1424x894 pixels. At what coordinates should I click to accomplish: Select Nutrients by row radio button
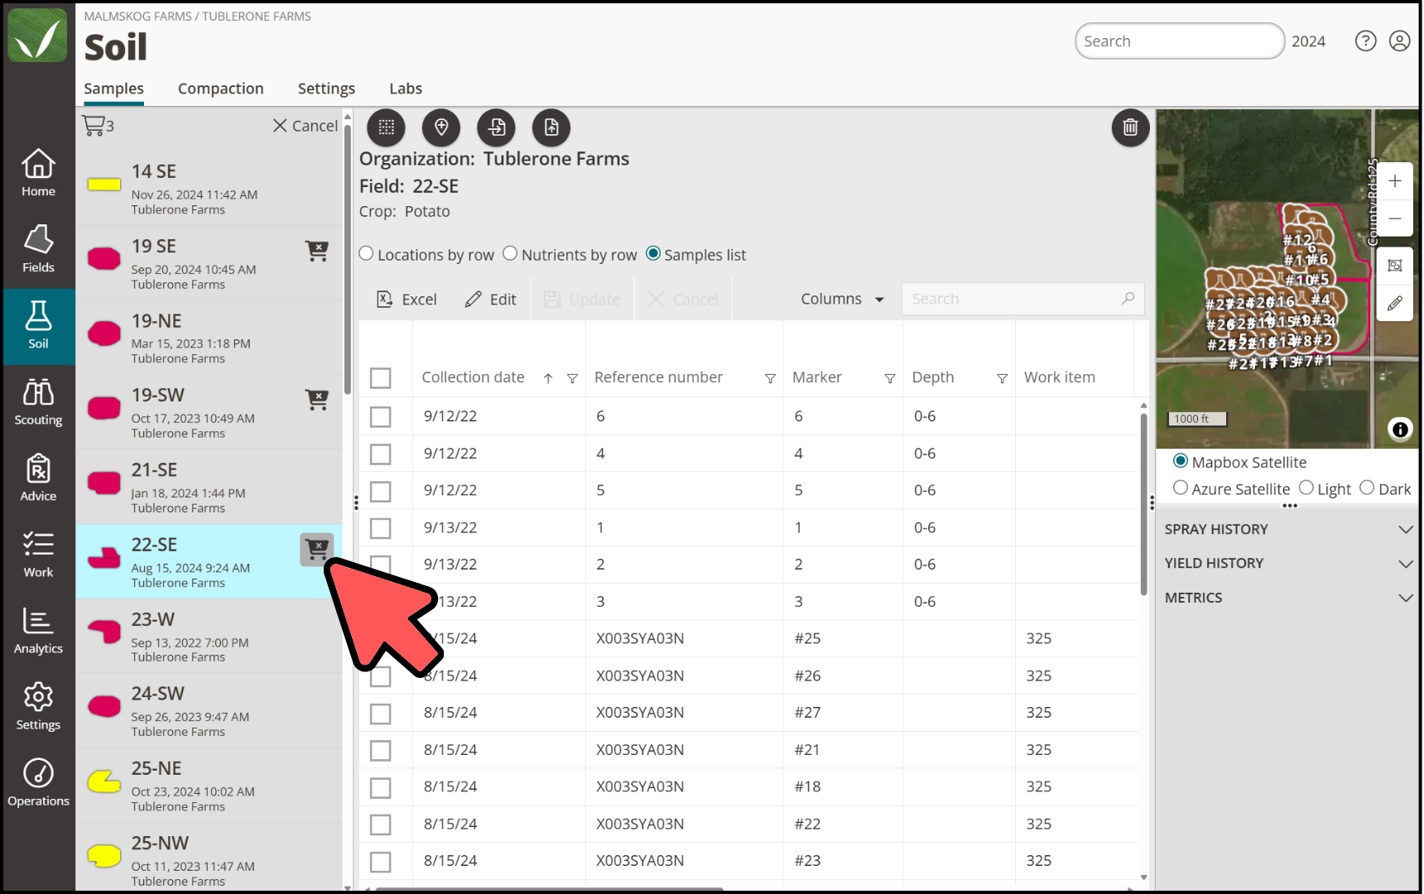pyautogui.click(x=510, y=253)
